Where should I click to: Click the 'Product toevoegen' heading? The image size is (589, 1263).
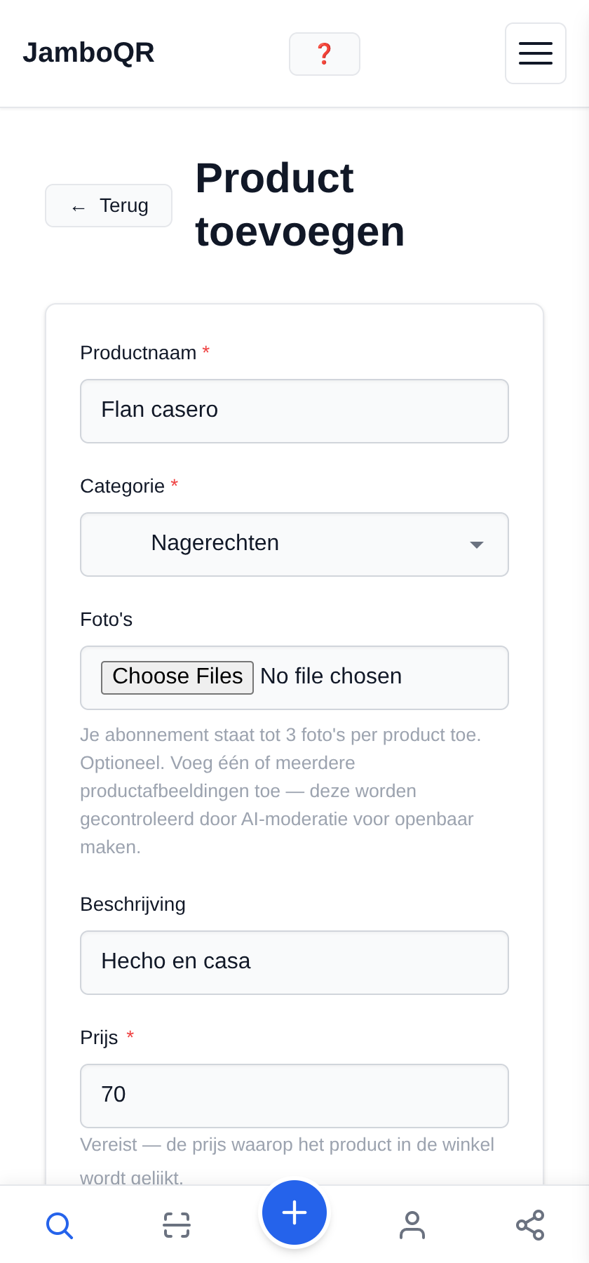[x=300, y=205]
